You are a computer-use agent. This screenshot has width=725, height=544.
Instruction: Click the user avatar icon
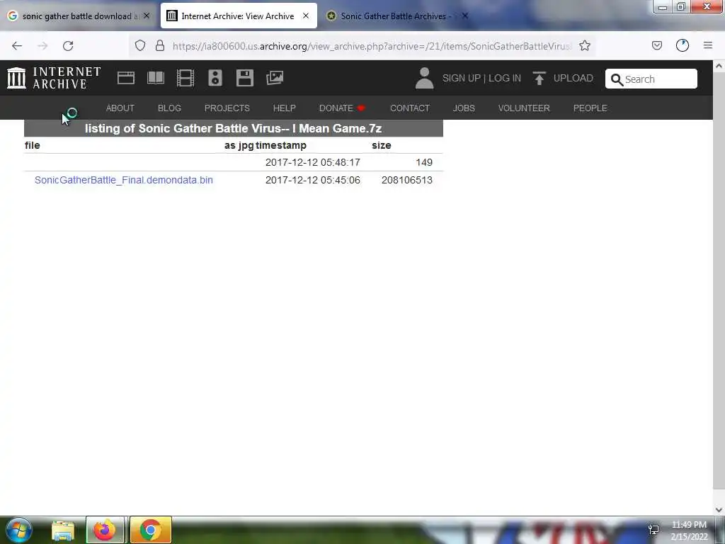pyautogui.click(x=425, y=78)
